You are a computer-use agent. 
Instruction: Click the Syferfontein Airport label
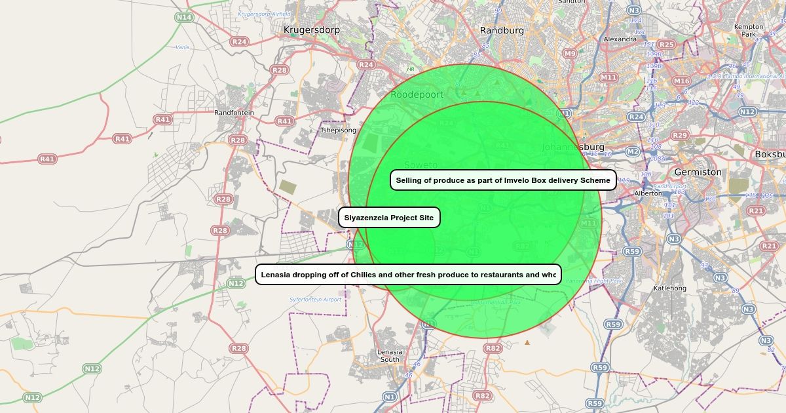point(316,300)
